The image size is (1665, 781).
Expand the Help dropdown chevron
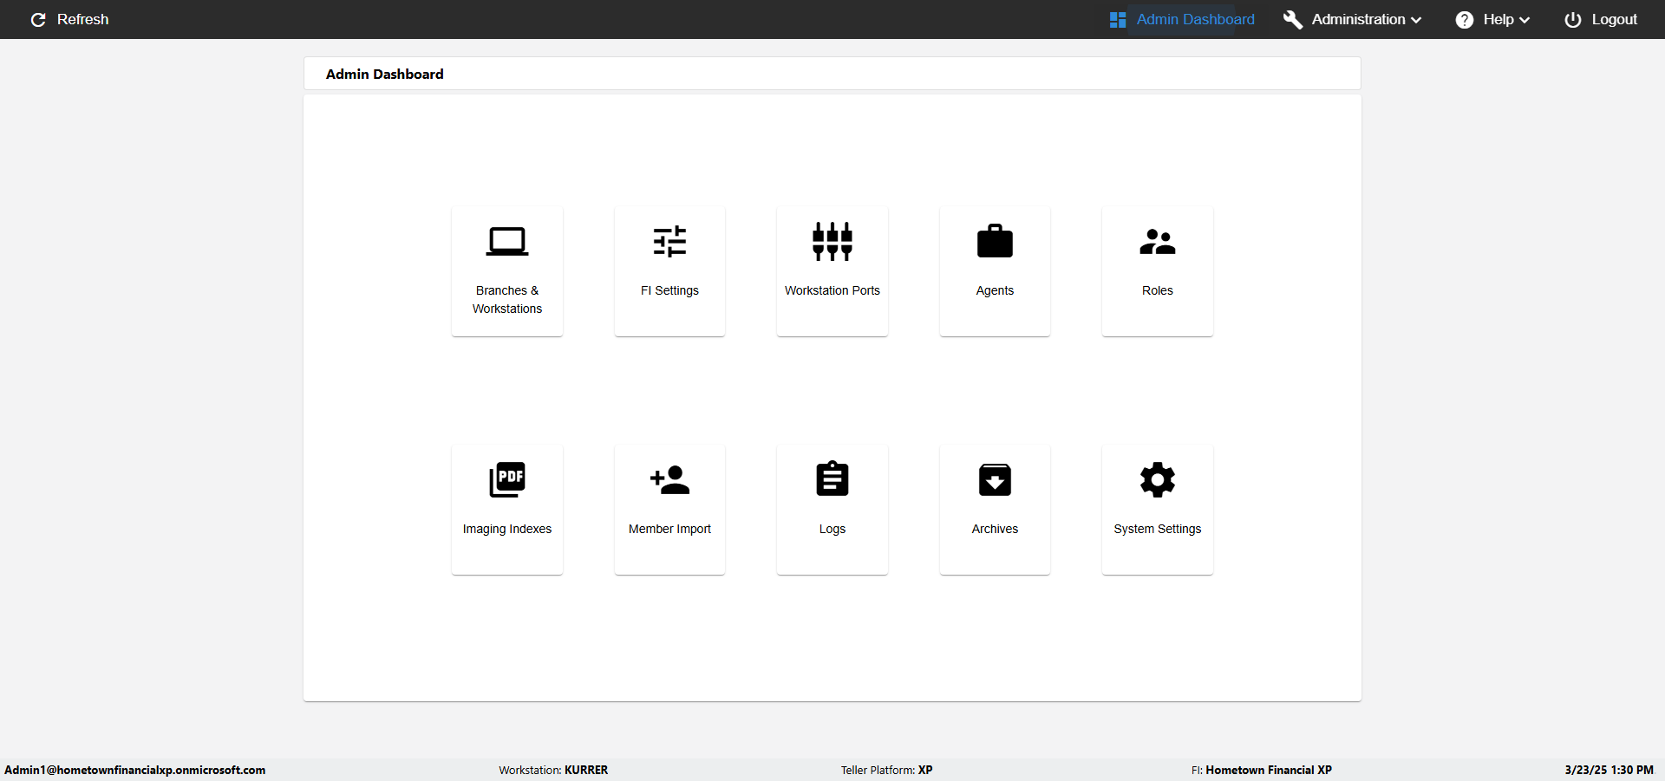1525,20
